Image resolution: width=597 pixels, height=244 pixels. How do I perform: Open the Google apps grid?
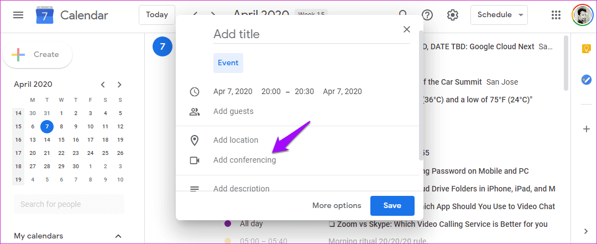click(556, 15)
